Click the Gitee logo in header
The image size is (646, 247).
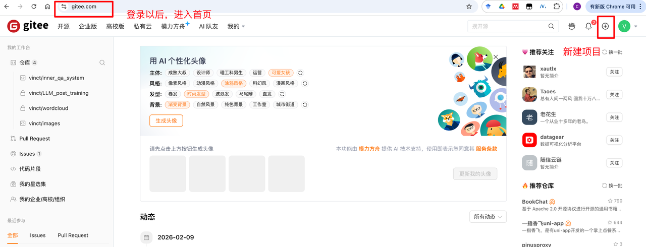28,26
